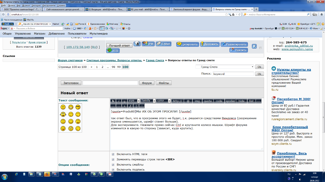Switch to 'RE: your mail' browser tab
The height and width of the screenshot is (182, 325).
point(148,9)
